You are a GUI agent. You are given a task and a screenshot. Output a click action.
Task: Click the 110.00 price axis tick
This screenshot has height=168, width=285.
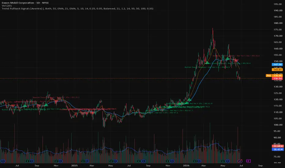click(278, 112)
